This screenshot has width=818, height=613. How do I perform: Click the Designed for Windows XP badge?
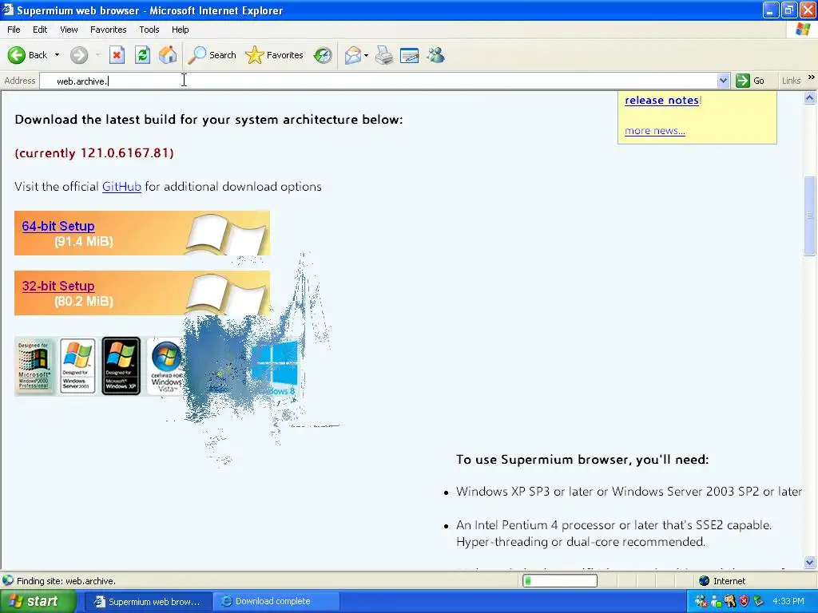pos(121,366)
